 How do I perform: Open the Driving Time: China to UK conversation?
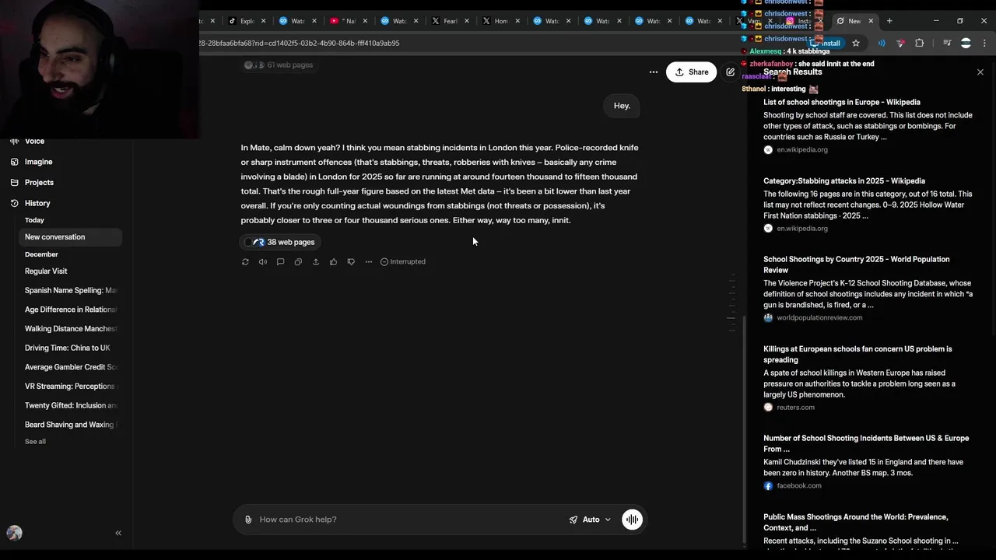pos(70,348)
